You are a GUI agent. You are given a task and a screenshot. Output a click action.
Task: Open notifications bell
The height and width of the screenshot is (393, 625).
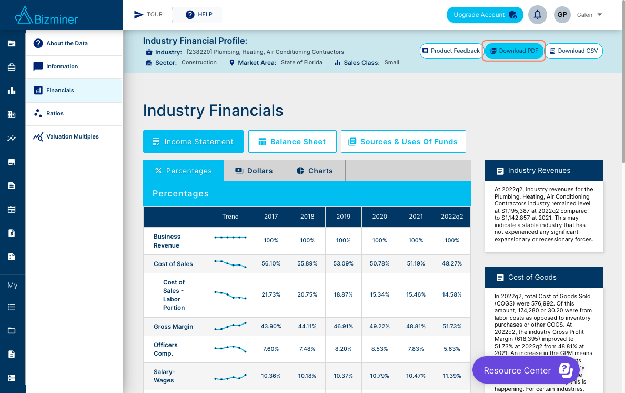537,15
